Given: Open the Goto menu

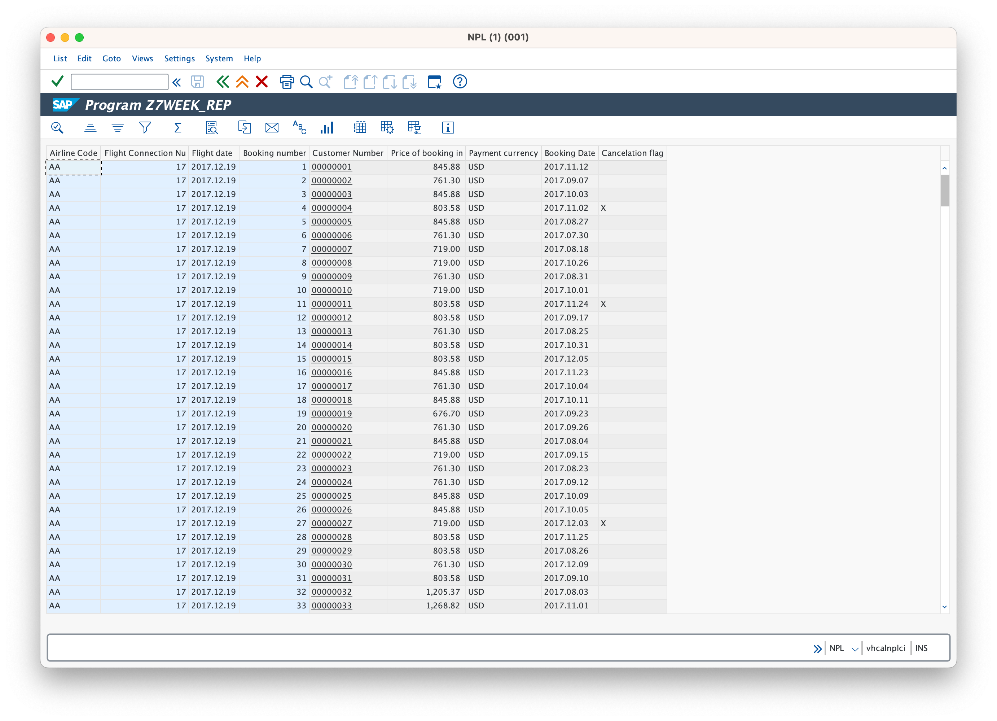Looking at the screenshot, I should pos(111,58).
